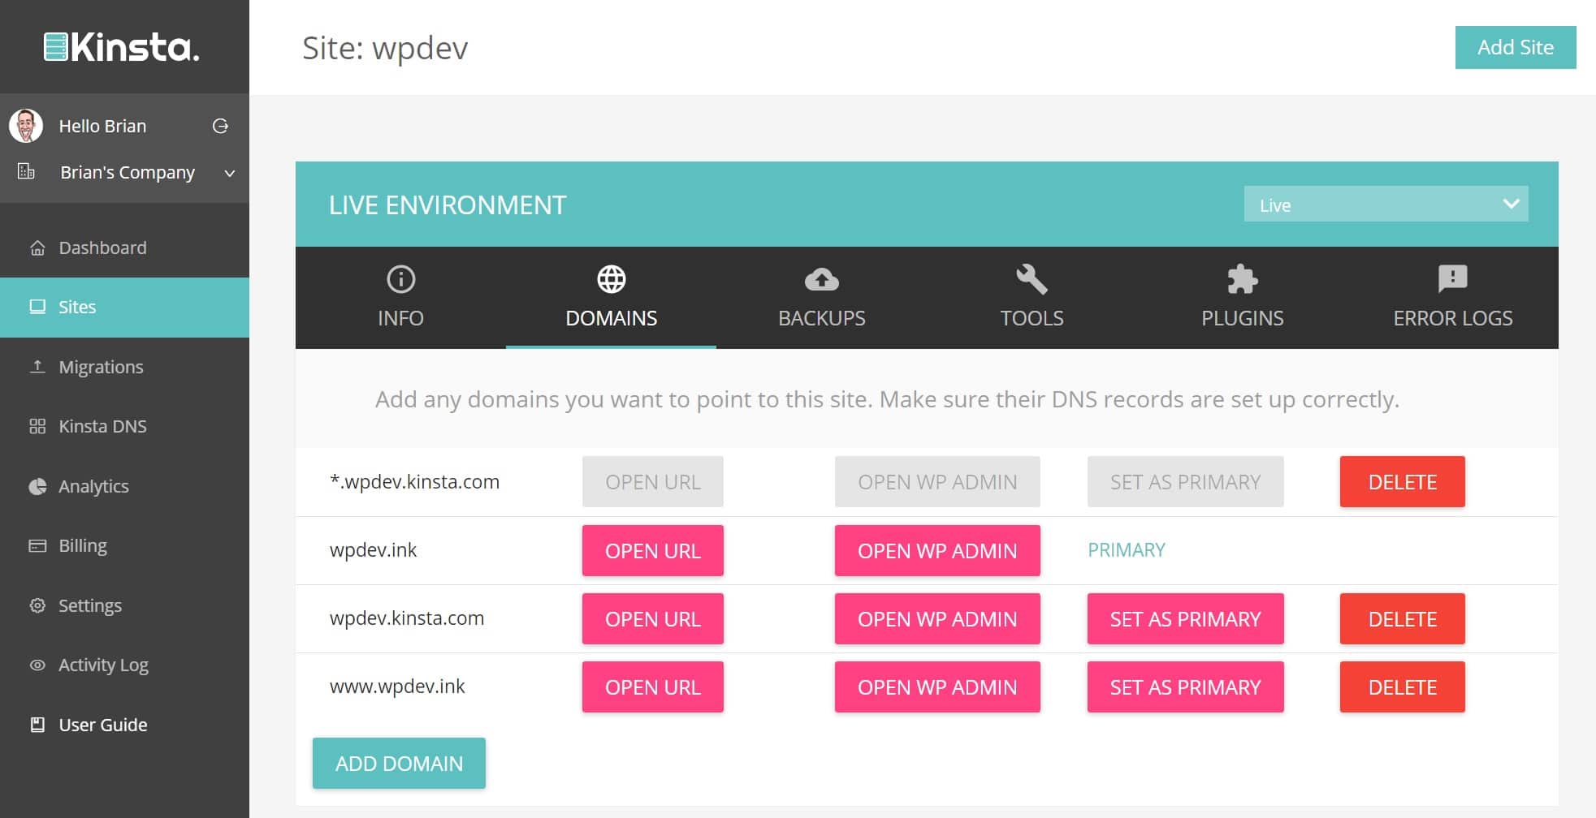Screen dimensions: 1596x818
Task: Click the Backups cloud upload icon
Action: point(821,279)
